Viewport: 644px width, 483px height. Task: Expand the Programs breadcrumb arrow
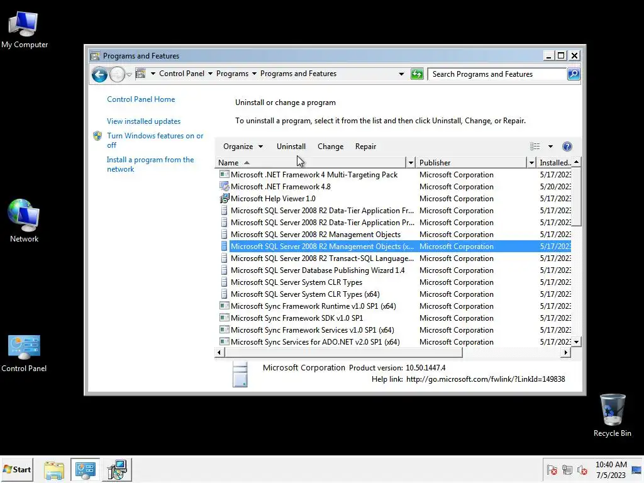(x=254, y=74)
